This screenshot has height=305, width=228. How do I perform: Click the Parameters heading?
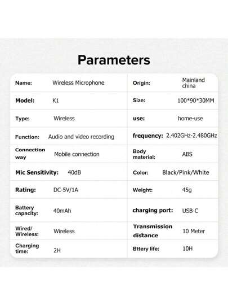click(114, 60)
